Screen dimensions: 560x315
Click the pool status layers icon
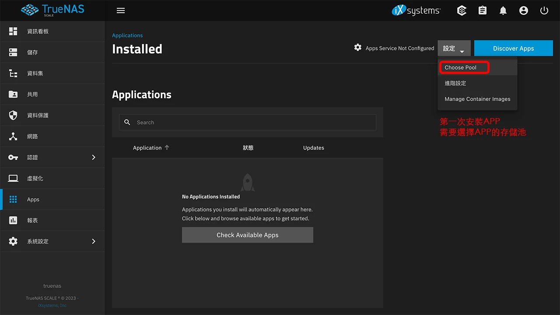click(462, 10)
